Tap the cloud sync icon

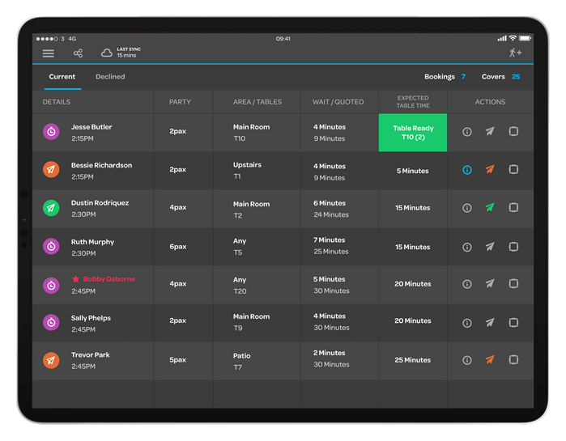[107, 53]
